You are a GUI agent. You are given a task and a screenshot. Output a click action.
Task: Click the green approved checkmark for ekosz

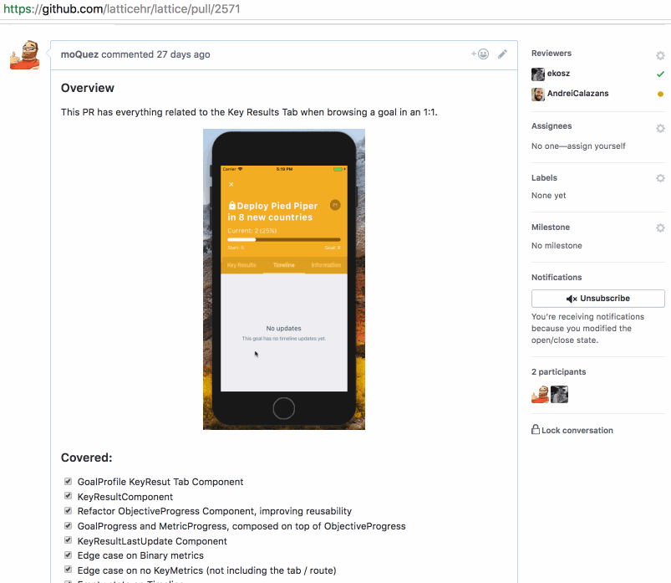[x=660, y=74]
